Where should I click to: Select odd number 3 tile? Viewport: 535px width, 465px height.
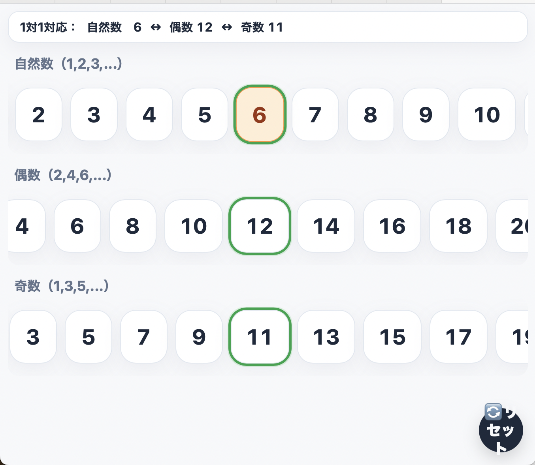pos(33,337)
